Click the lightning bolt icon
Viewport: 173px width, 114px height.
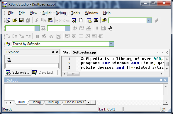(x=157, y=20)
